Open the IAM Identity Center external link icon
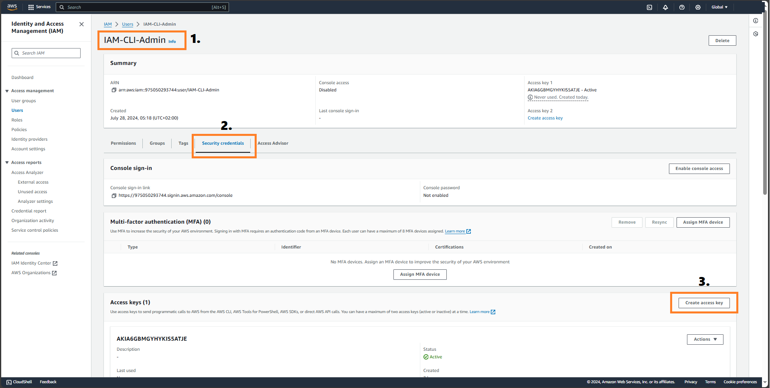Viewport: 770px width, 388px height. pyautogui.click(x=55, y=263)
